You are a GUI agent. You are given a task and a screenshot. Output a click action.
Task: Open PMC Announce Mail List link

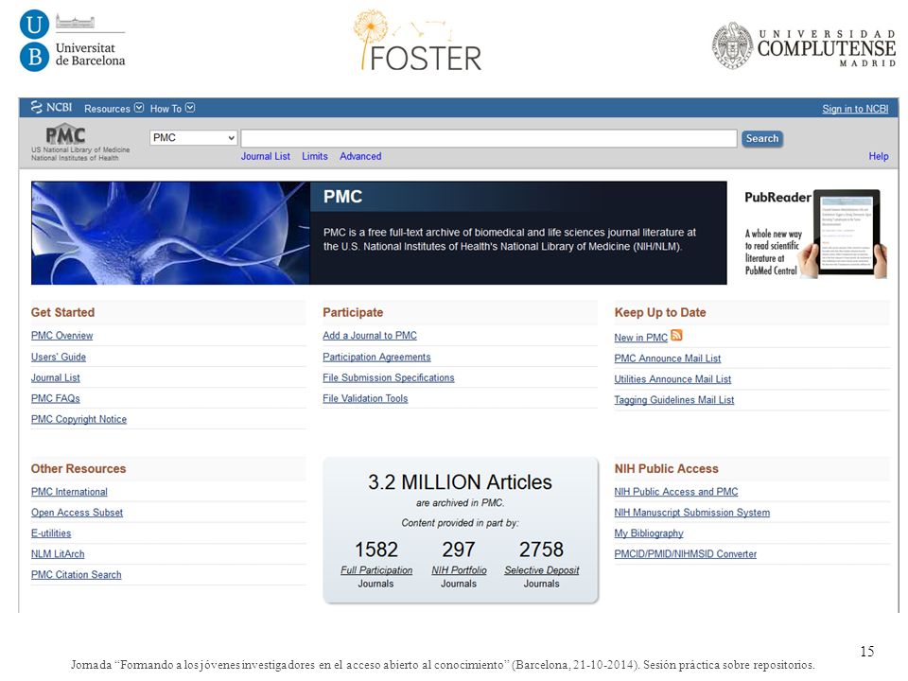[668, 358]
